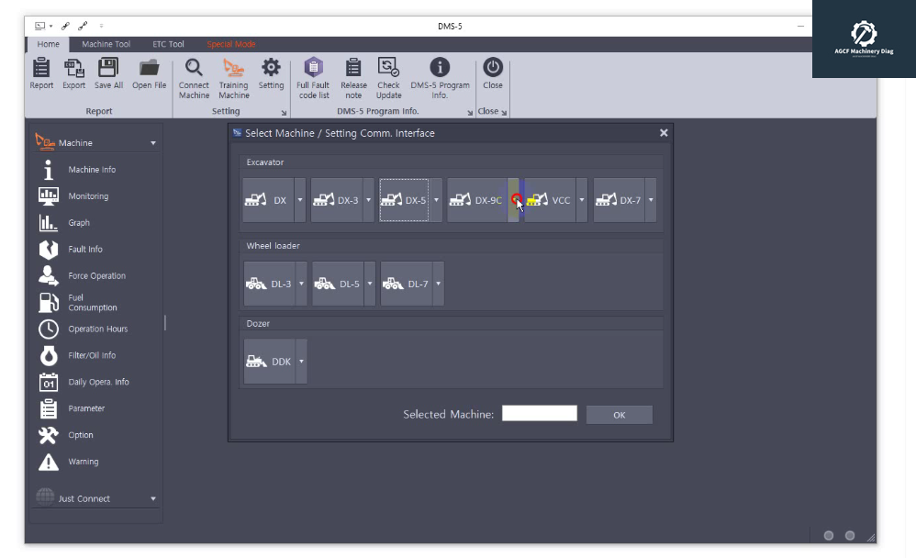
Task: Expand the DL-3 wheel loader dropdown arrow
Action: click(301, 284)
